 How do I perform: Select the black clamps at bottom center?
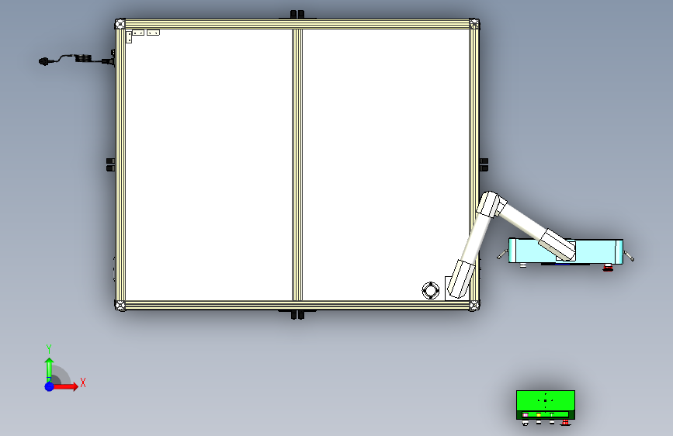[297, 315]
